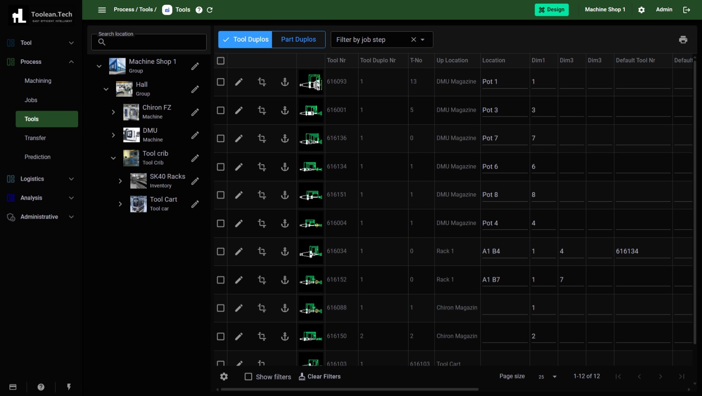This screenshot has height=396, width=702.
Task: Log out using the exit icon
Action: point(687,10)
